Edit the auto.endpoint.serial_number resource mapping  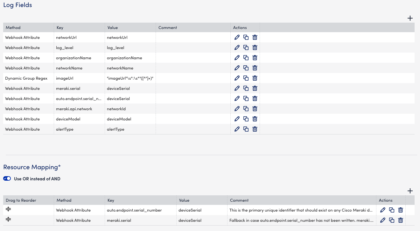pyautogui.click(x=383, y=210)
